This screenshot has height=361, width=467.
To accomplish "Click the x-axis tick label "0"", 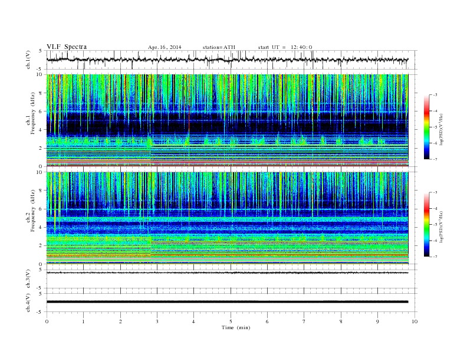I will (x=47, y=321).
